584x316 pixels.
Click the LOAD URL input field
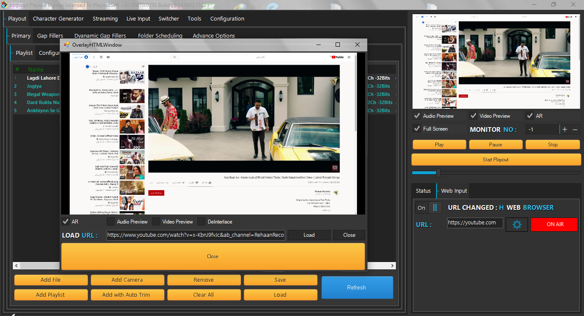(196, 235)
